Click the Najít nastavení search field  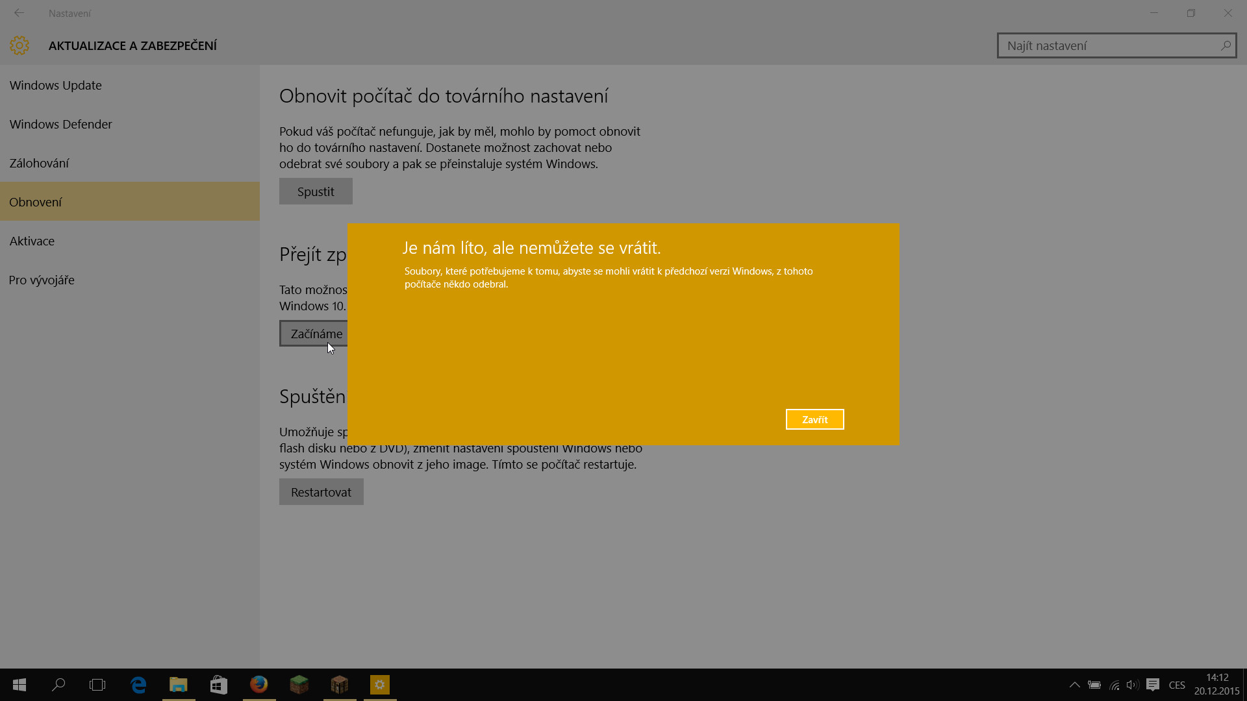tap(1111, 45)
